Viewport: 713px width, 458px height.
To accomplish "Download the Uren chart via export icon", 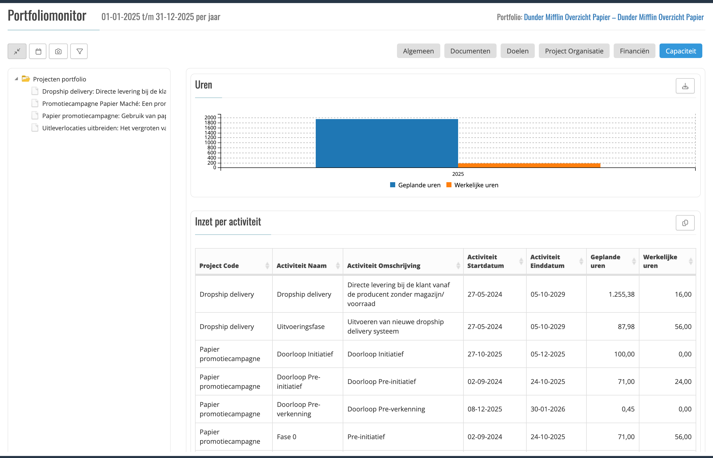I will (x=685, y=86).
